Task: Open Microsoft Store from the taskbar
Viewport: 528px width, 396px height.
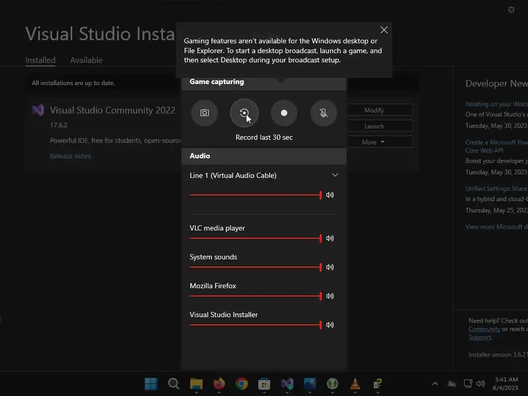Action: coord(265,384)
